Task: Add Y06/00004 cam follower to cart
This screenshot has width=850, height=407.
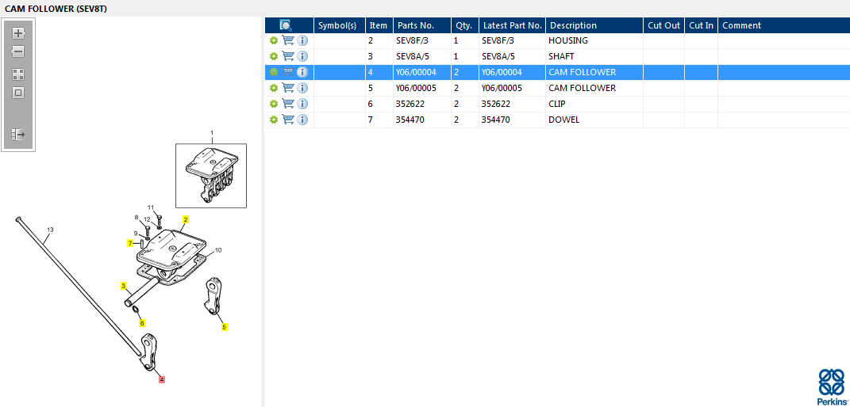Action: (x=288, y=72)
